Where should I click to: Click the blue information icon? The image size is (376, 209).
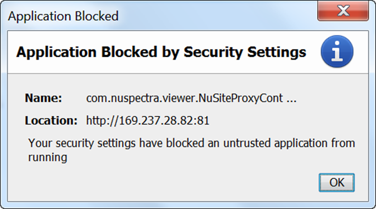click(x=337, y=53)
